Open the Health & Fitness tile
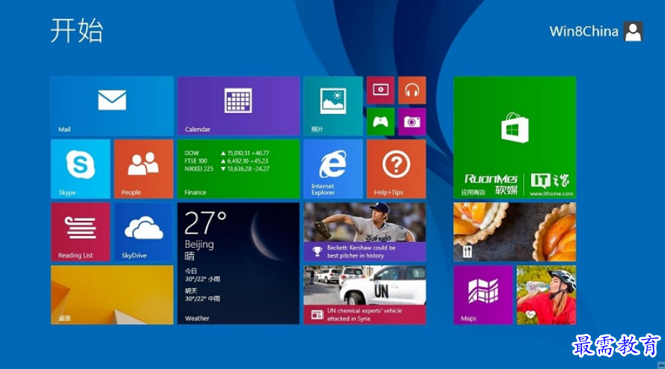The width and height of the screenshot is (665, 369). tap(546, 295)
